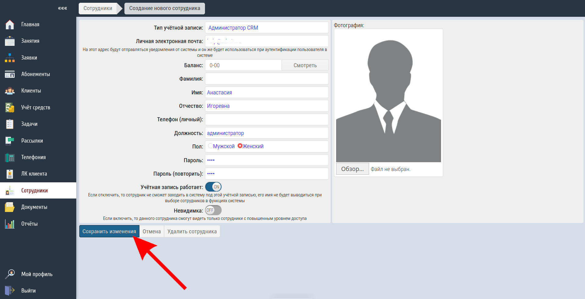
Task: Click the house icon for Главная
Action: pyautogui.click(x=10, y=24)
